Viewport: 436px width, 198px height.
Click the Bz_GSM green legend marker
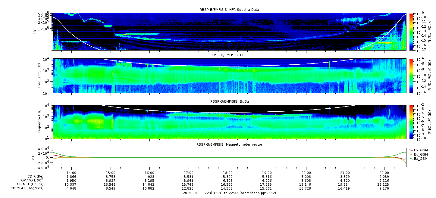tap(412, 158)
